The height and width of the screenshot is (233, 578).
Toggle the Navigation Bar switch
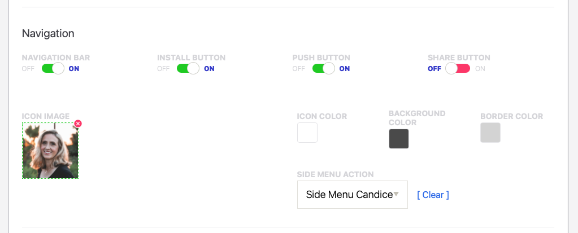(53, 69)
